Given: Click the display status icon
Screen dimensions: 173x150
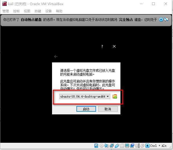Looking at the screenshot, I should [x=127, y=146].
